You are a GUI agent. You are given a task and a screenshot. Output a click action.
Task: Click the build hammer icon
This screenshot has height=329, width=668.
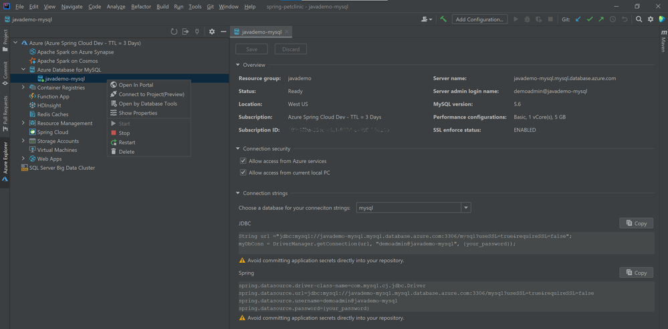(443, 19)
